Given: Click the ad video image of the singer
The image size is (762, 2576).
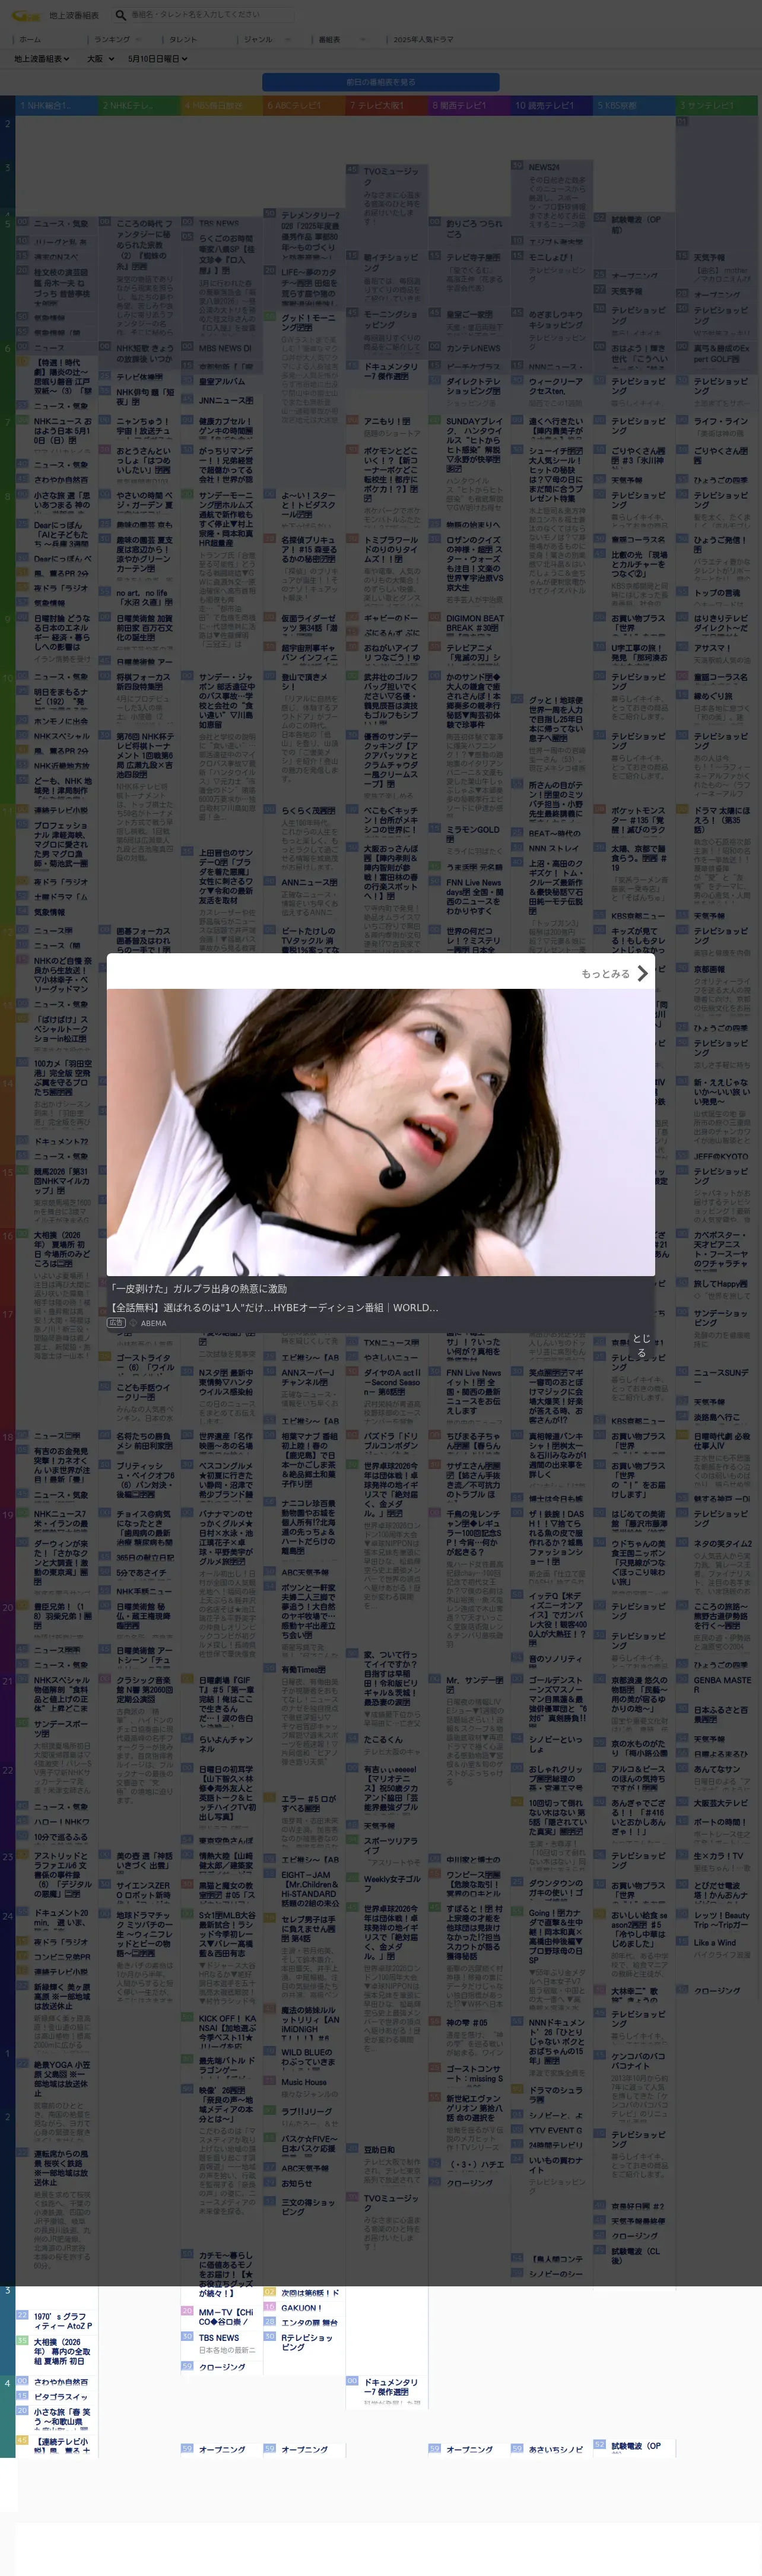Looking at the screenshot, I should [x=381, y=1132].
